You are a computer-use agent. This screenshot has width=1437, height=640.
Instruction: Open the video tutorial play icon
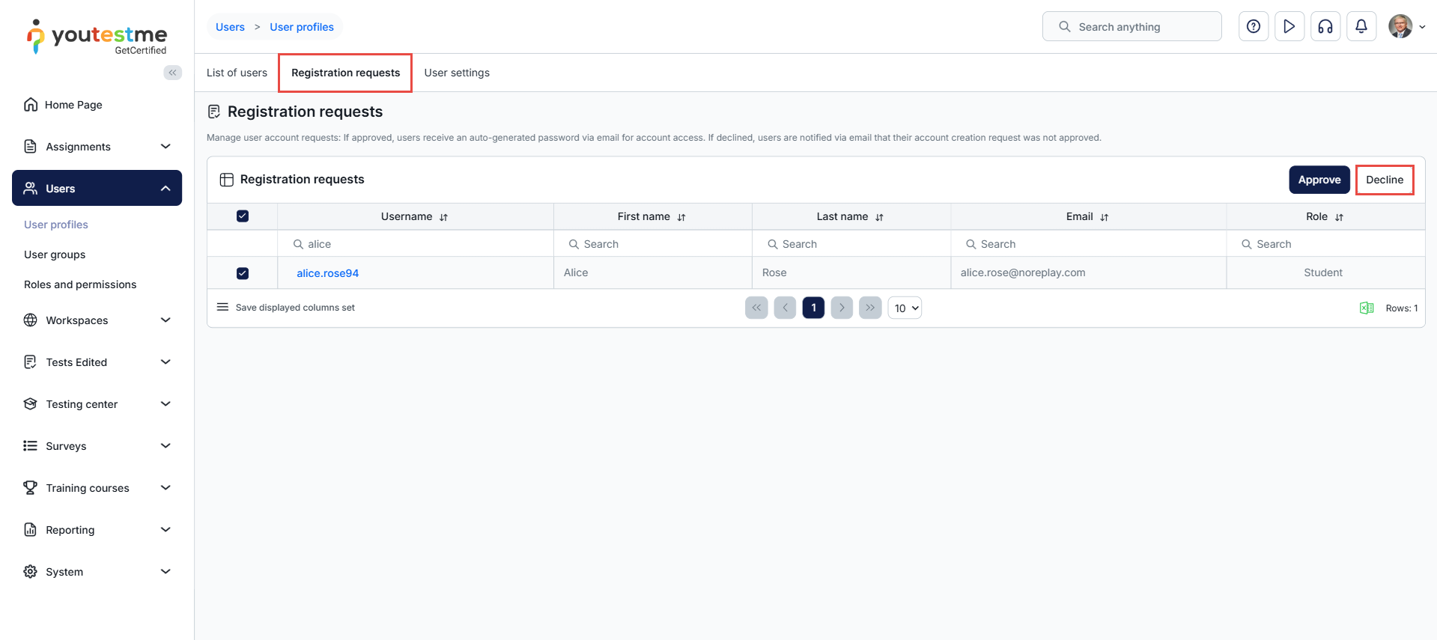coord(1289,27)
